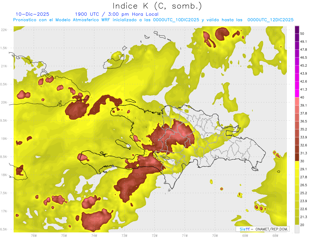Click the '33.9' color scale value
This screenshot has height=239, width=309.
(x=304, y=137)
